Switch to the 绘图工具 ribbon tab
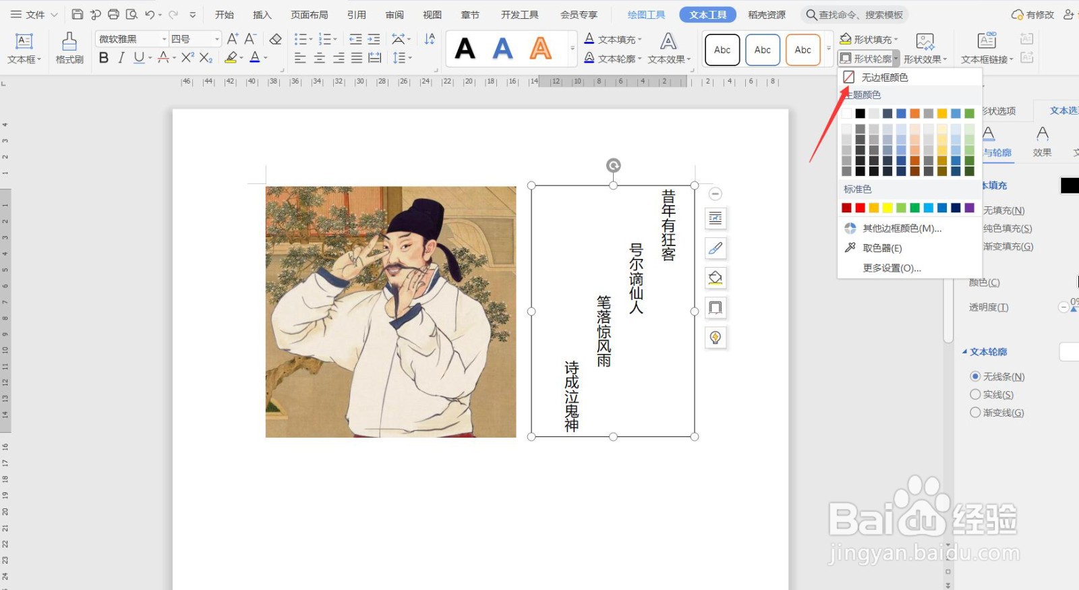1079x590 pixels. click(646, 14)
